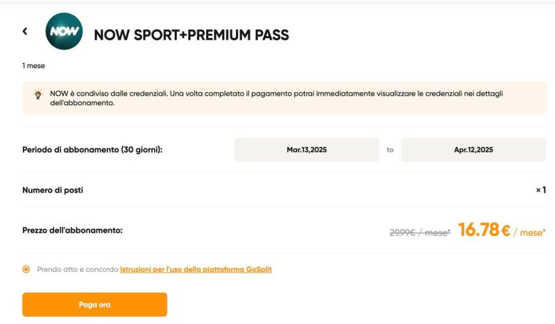Viewport: 555px width, 324px height.
Task: Click the "Prendo atto e concordo" text
Action: (78, 269)
